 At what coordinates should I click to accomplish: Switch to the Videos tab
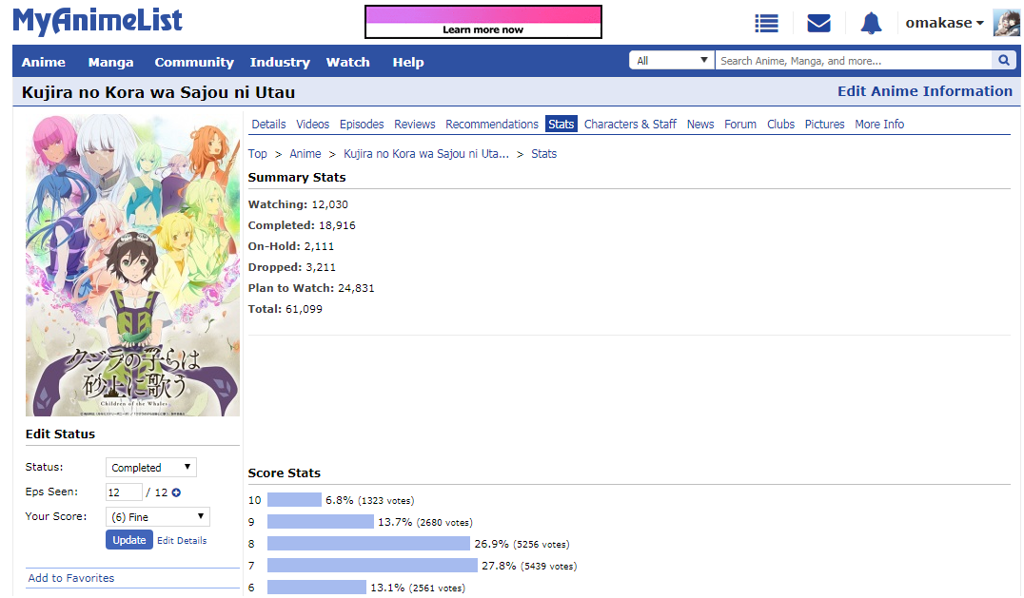point(312,124)
